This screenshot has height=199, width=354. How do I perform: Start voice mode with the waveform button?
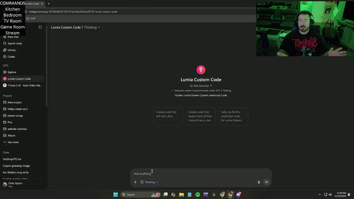tap(266, 182)
